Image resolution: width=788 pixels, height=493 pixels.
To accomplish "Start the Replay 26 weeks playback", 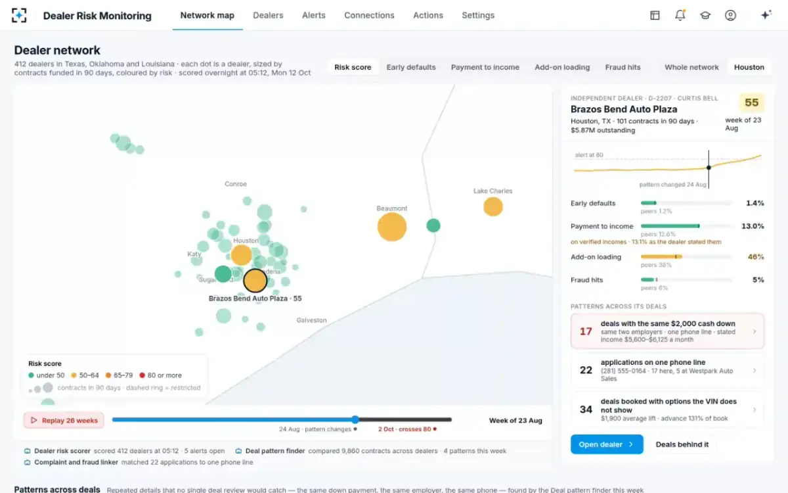I will click(x=64, y=421).
